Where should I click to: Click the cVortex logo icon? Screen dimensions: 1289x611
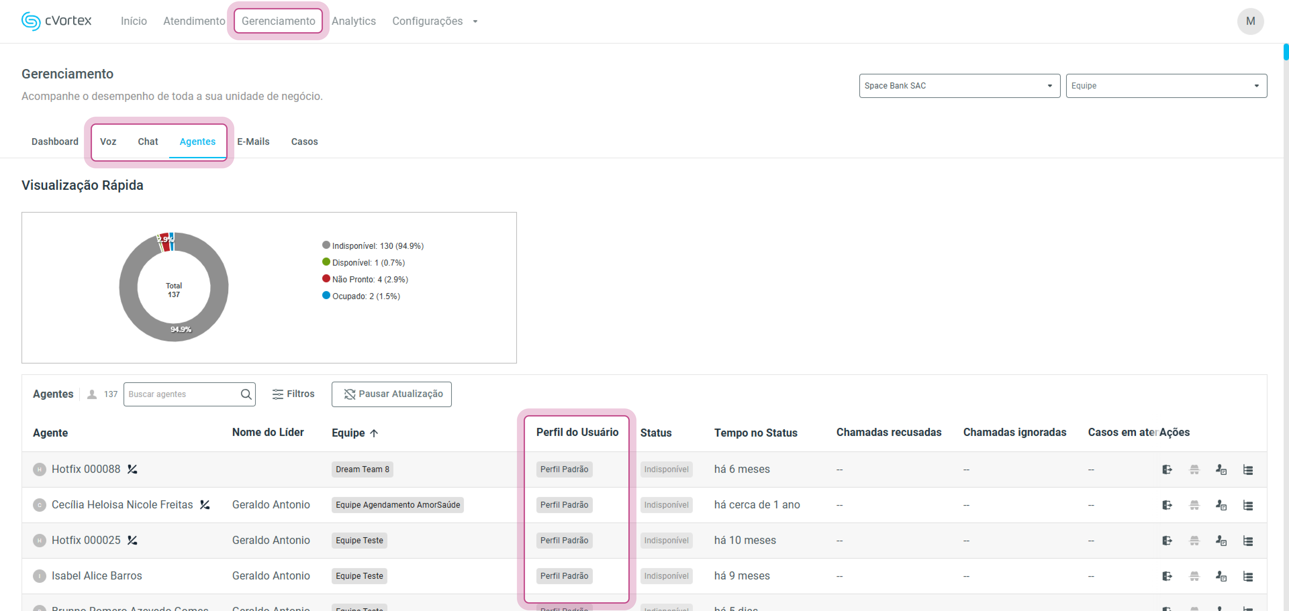pyautogui.click(x=31, y=21)
